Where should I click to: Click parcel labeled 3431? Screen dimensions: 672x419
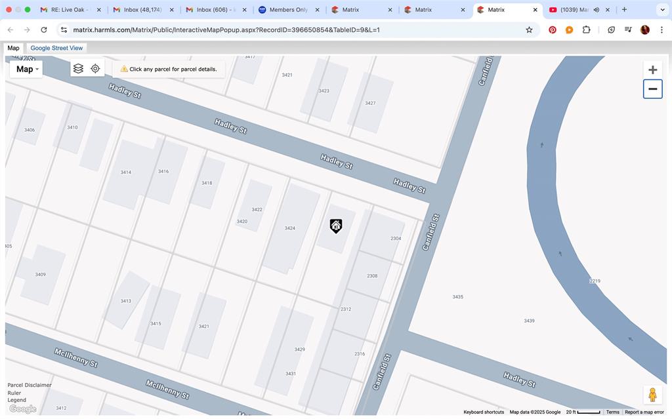pyautogui.click(x=291, y=374)
